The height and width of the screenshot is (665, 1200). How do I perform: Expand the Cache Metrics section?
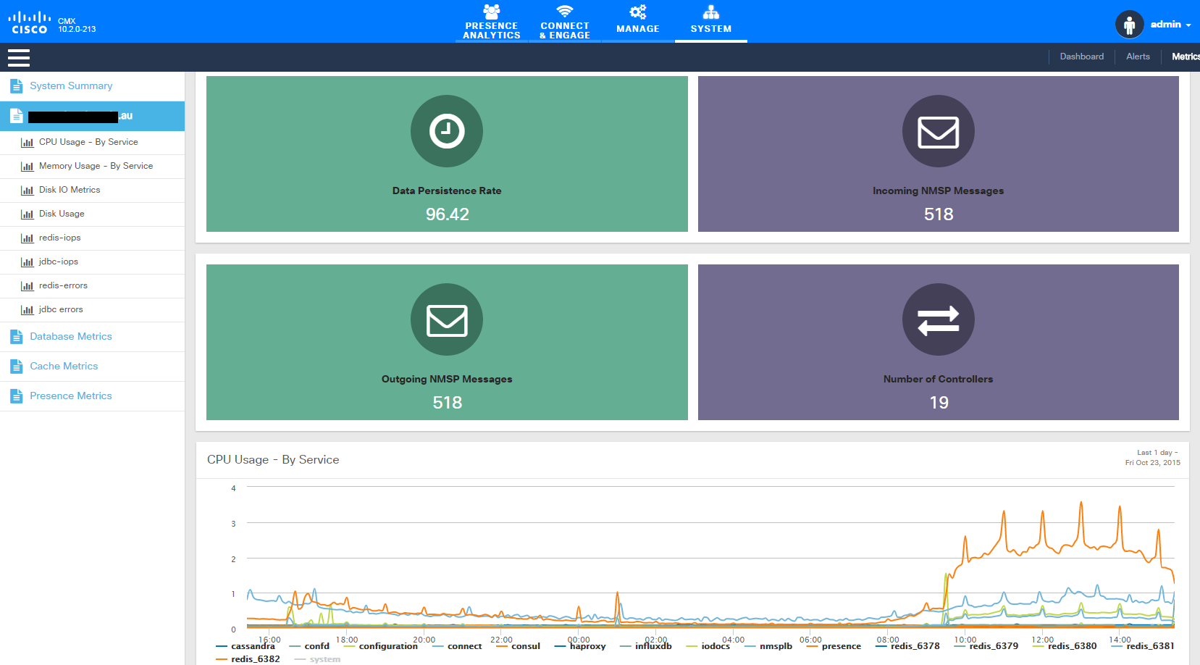coord(64,367)
